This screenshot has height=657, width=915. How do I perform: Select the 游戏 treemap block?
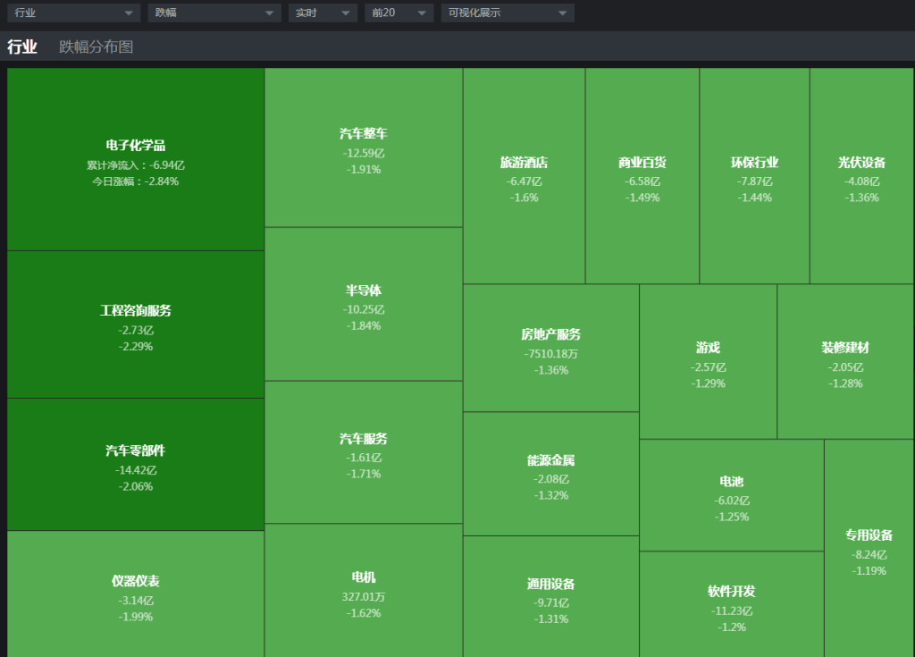[x=709, y=361]
